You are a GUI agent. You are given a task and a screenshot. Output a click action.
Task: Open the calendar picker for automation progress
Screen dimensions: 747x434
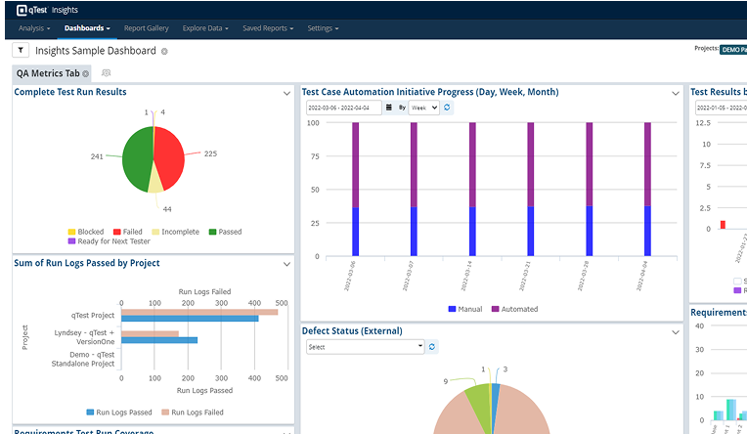point(389,108)
